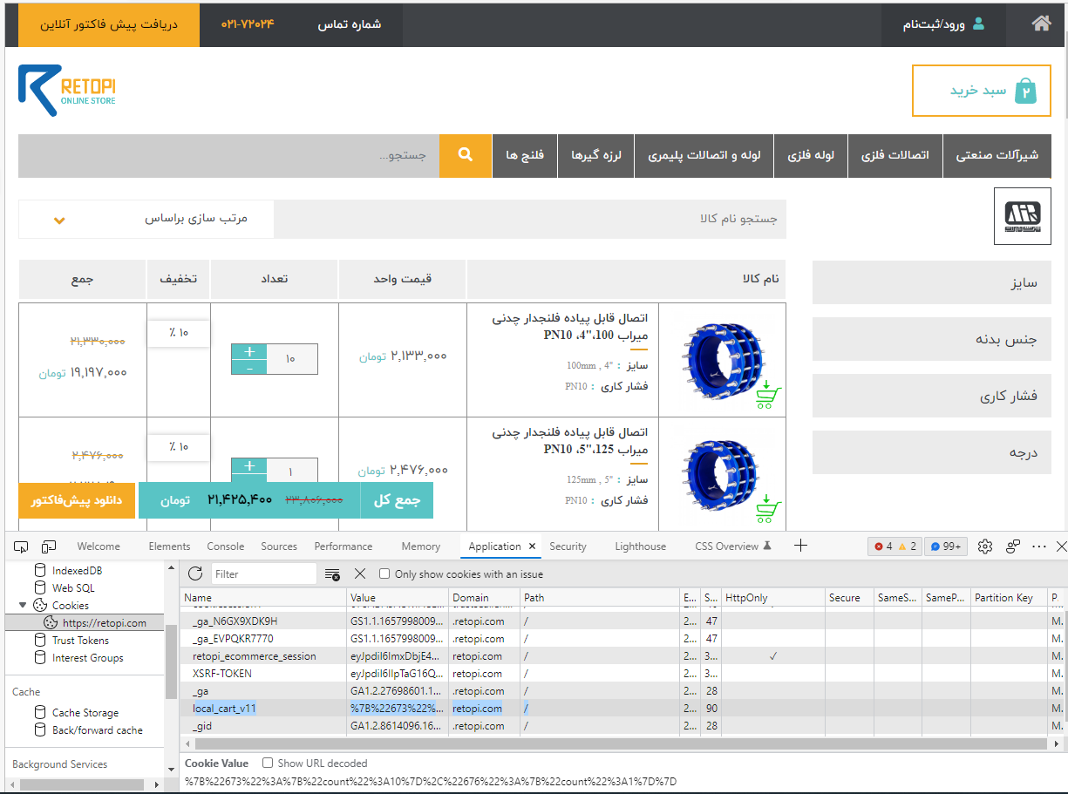Switch to the Console tab
The width and height of the screenshot is (1068, 794).
(225, 546)
